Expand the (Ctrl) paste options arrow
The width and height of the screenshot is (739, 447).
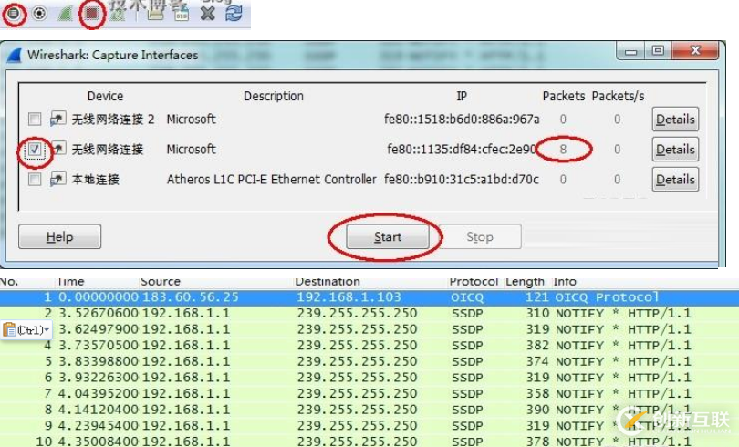coord(47,329)
